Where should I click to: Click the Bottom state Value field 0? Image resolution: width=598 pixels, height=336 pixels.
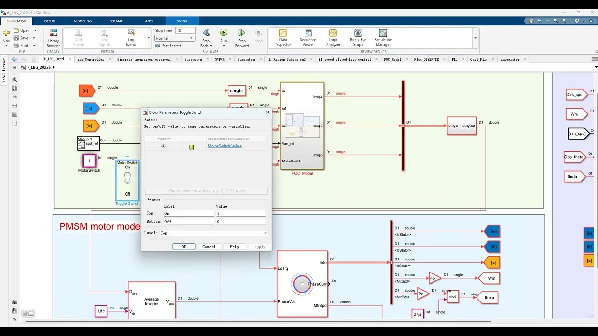click(x=240, y=221)
